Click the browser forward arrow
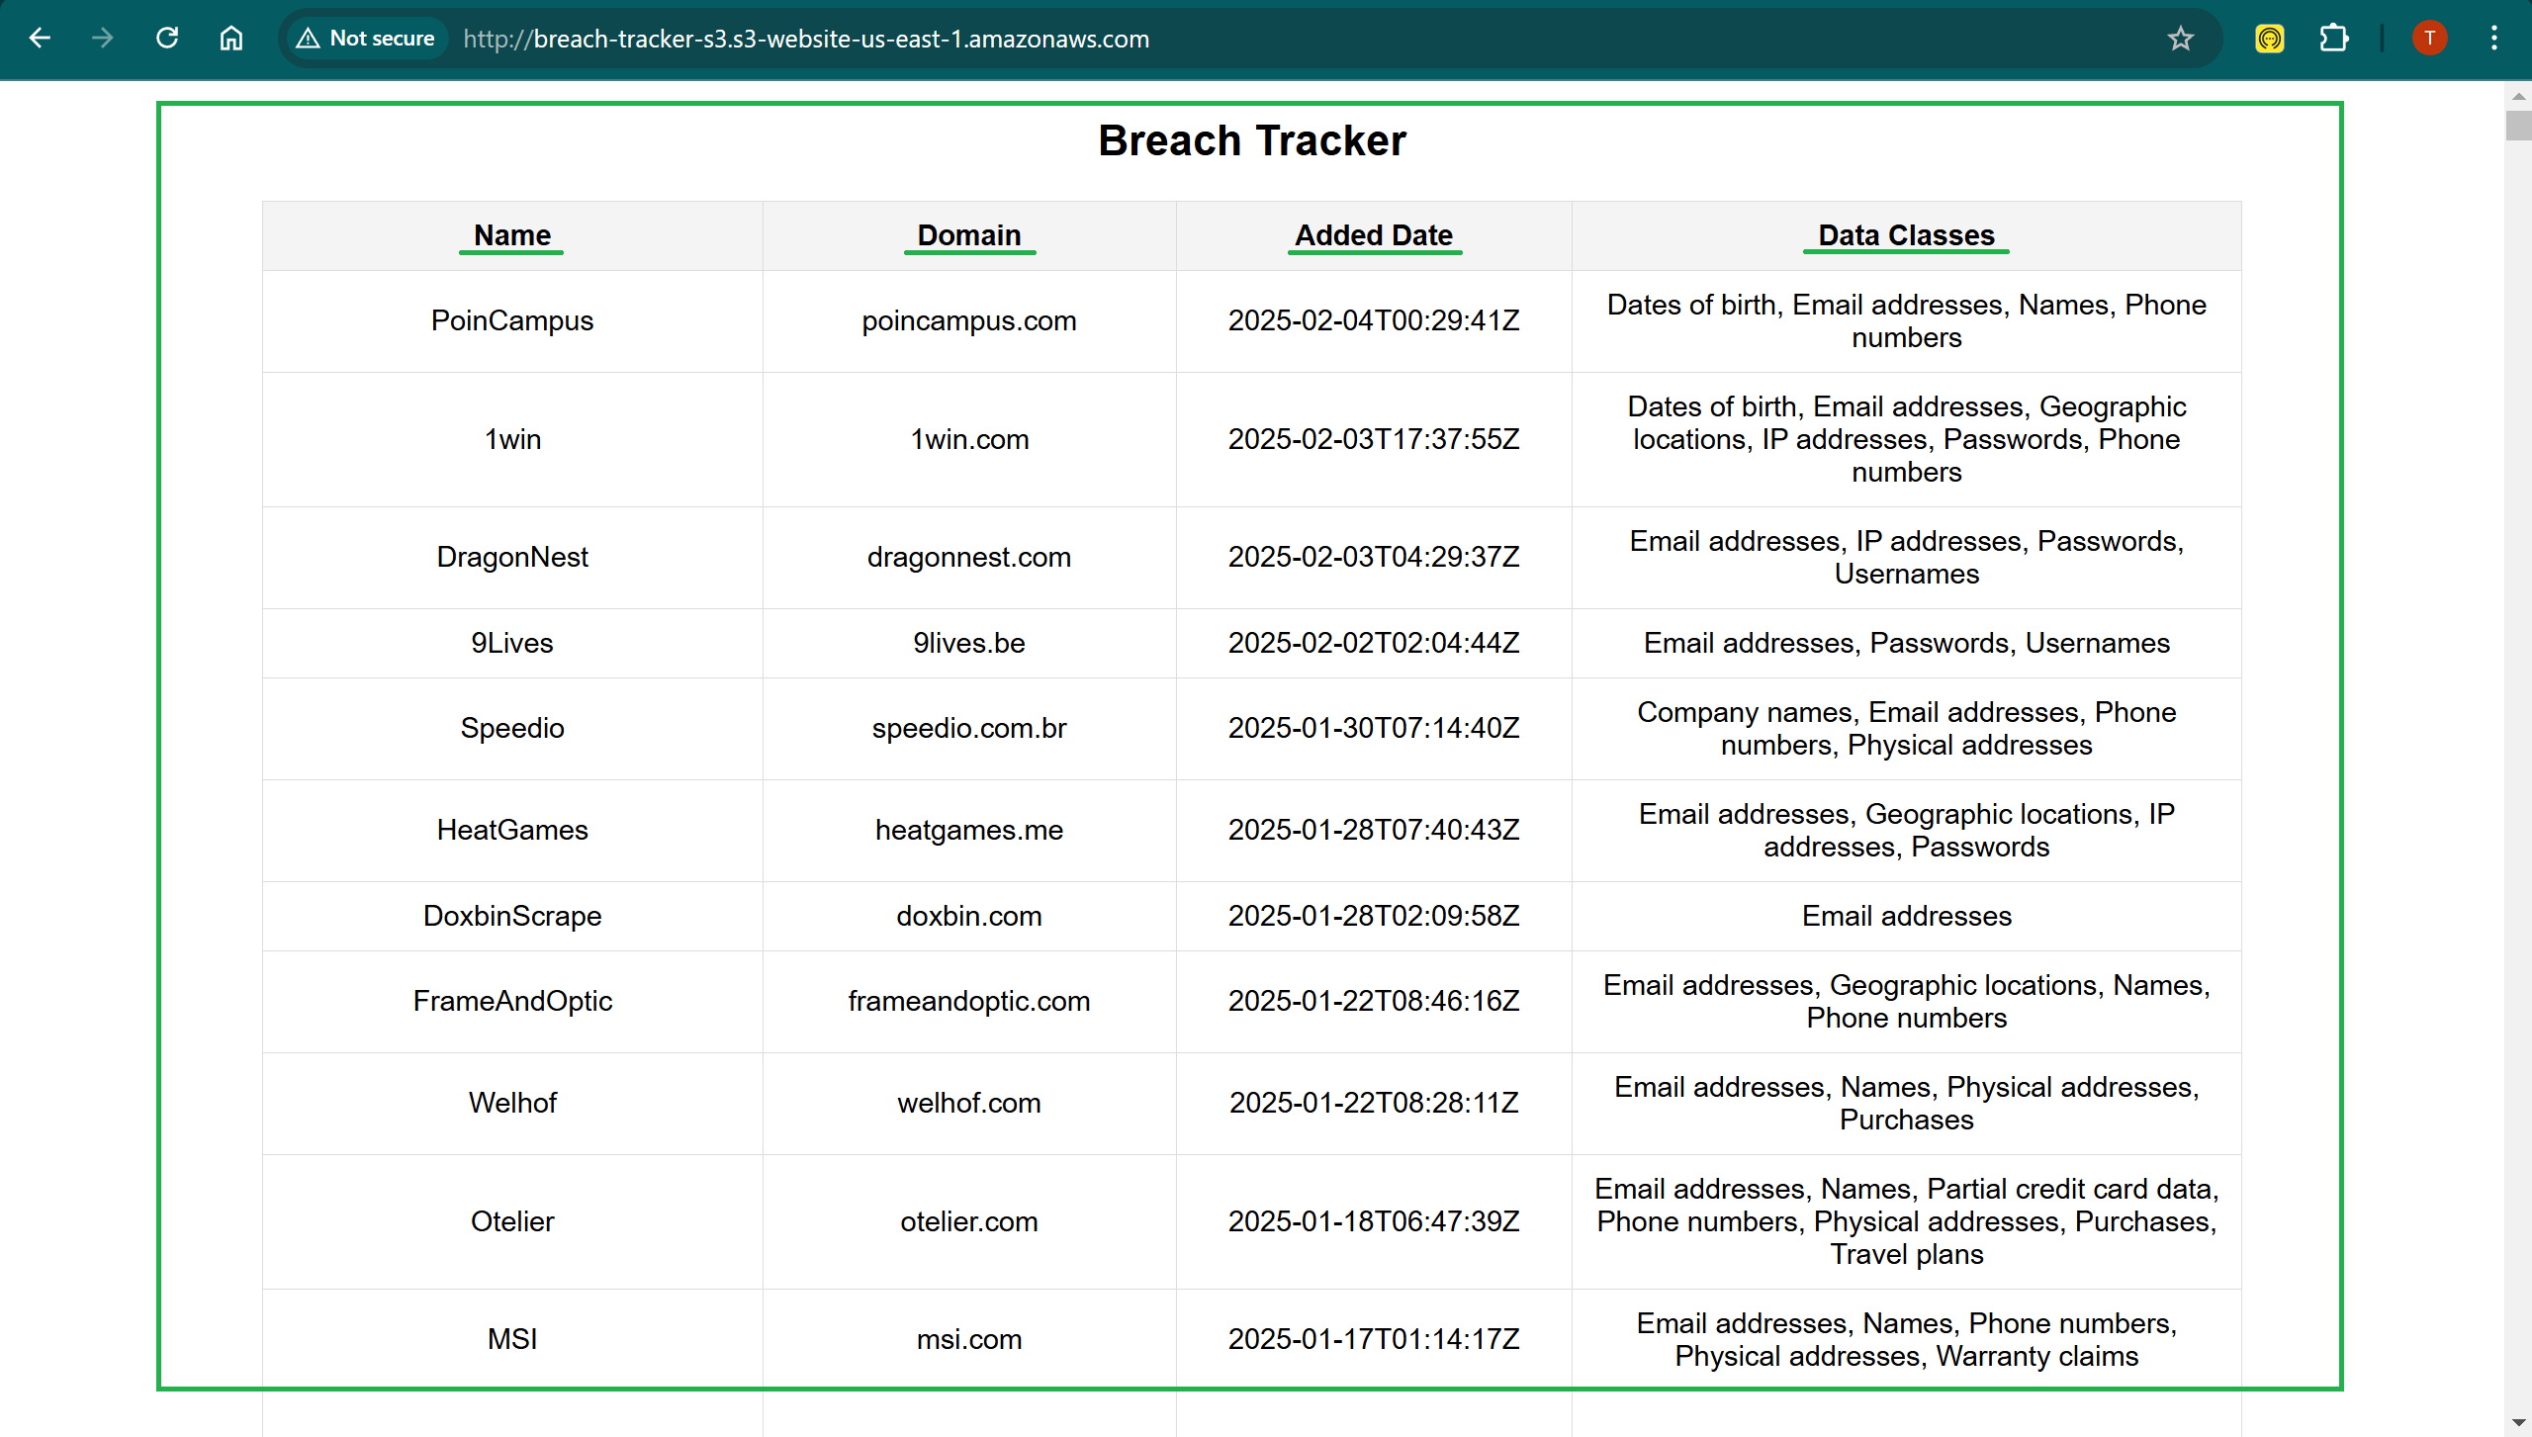Screen dimensions: 2532x1437 tap(103, 39)
